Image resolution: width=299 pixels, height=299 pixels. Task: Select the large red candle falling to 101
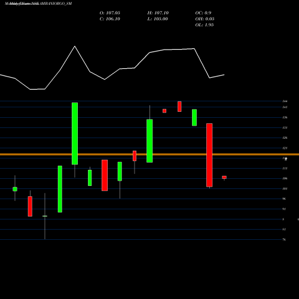(209, 155)
